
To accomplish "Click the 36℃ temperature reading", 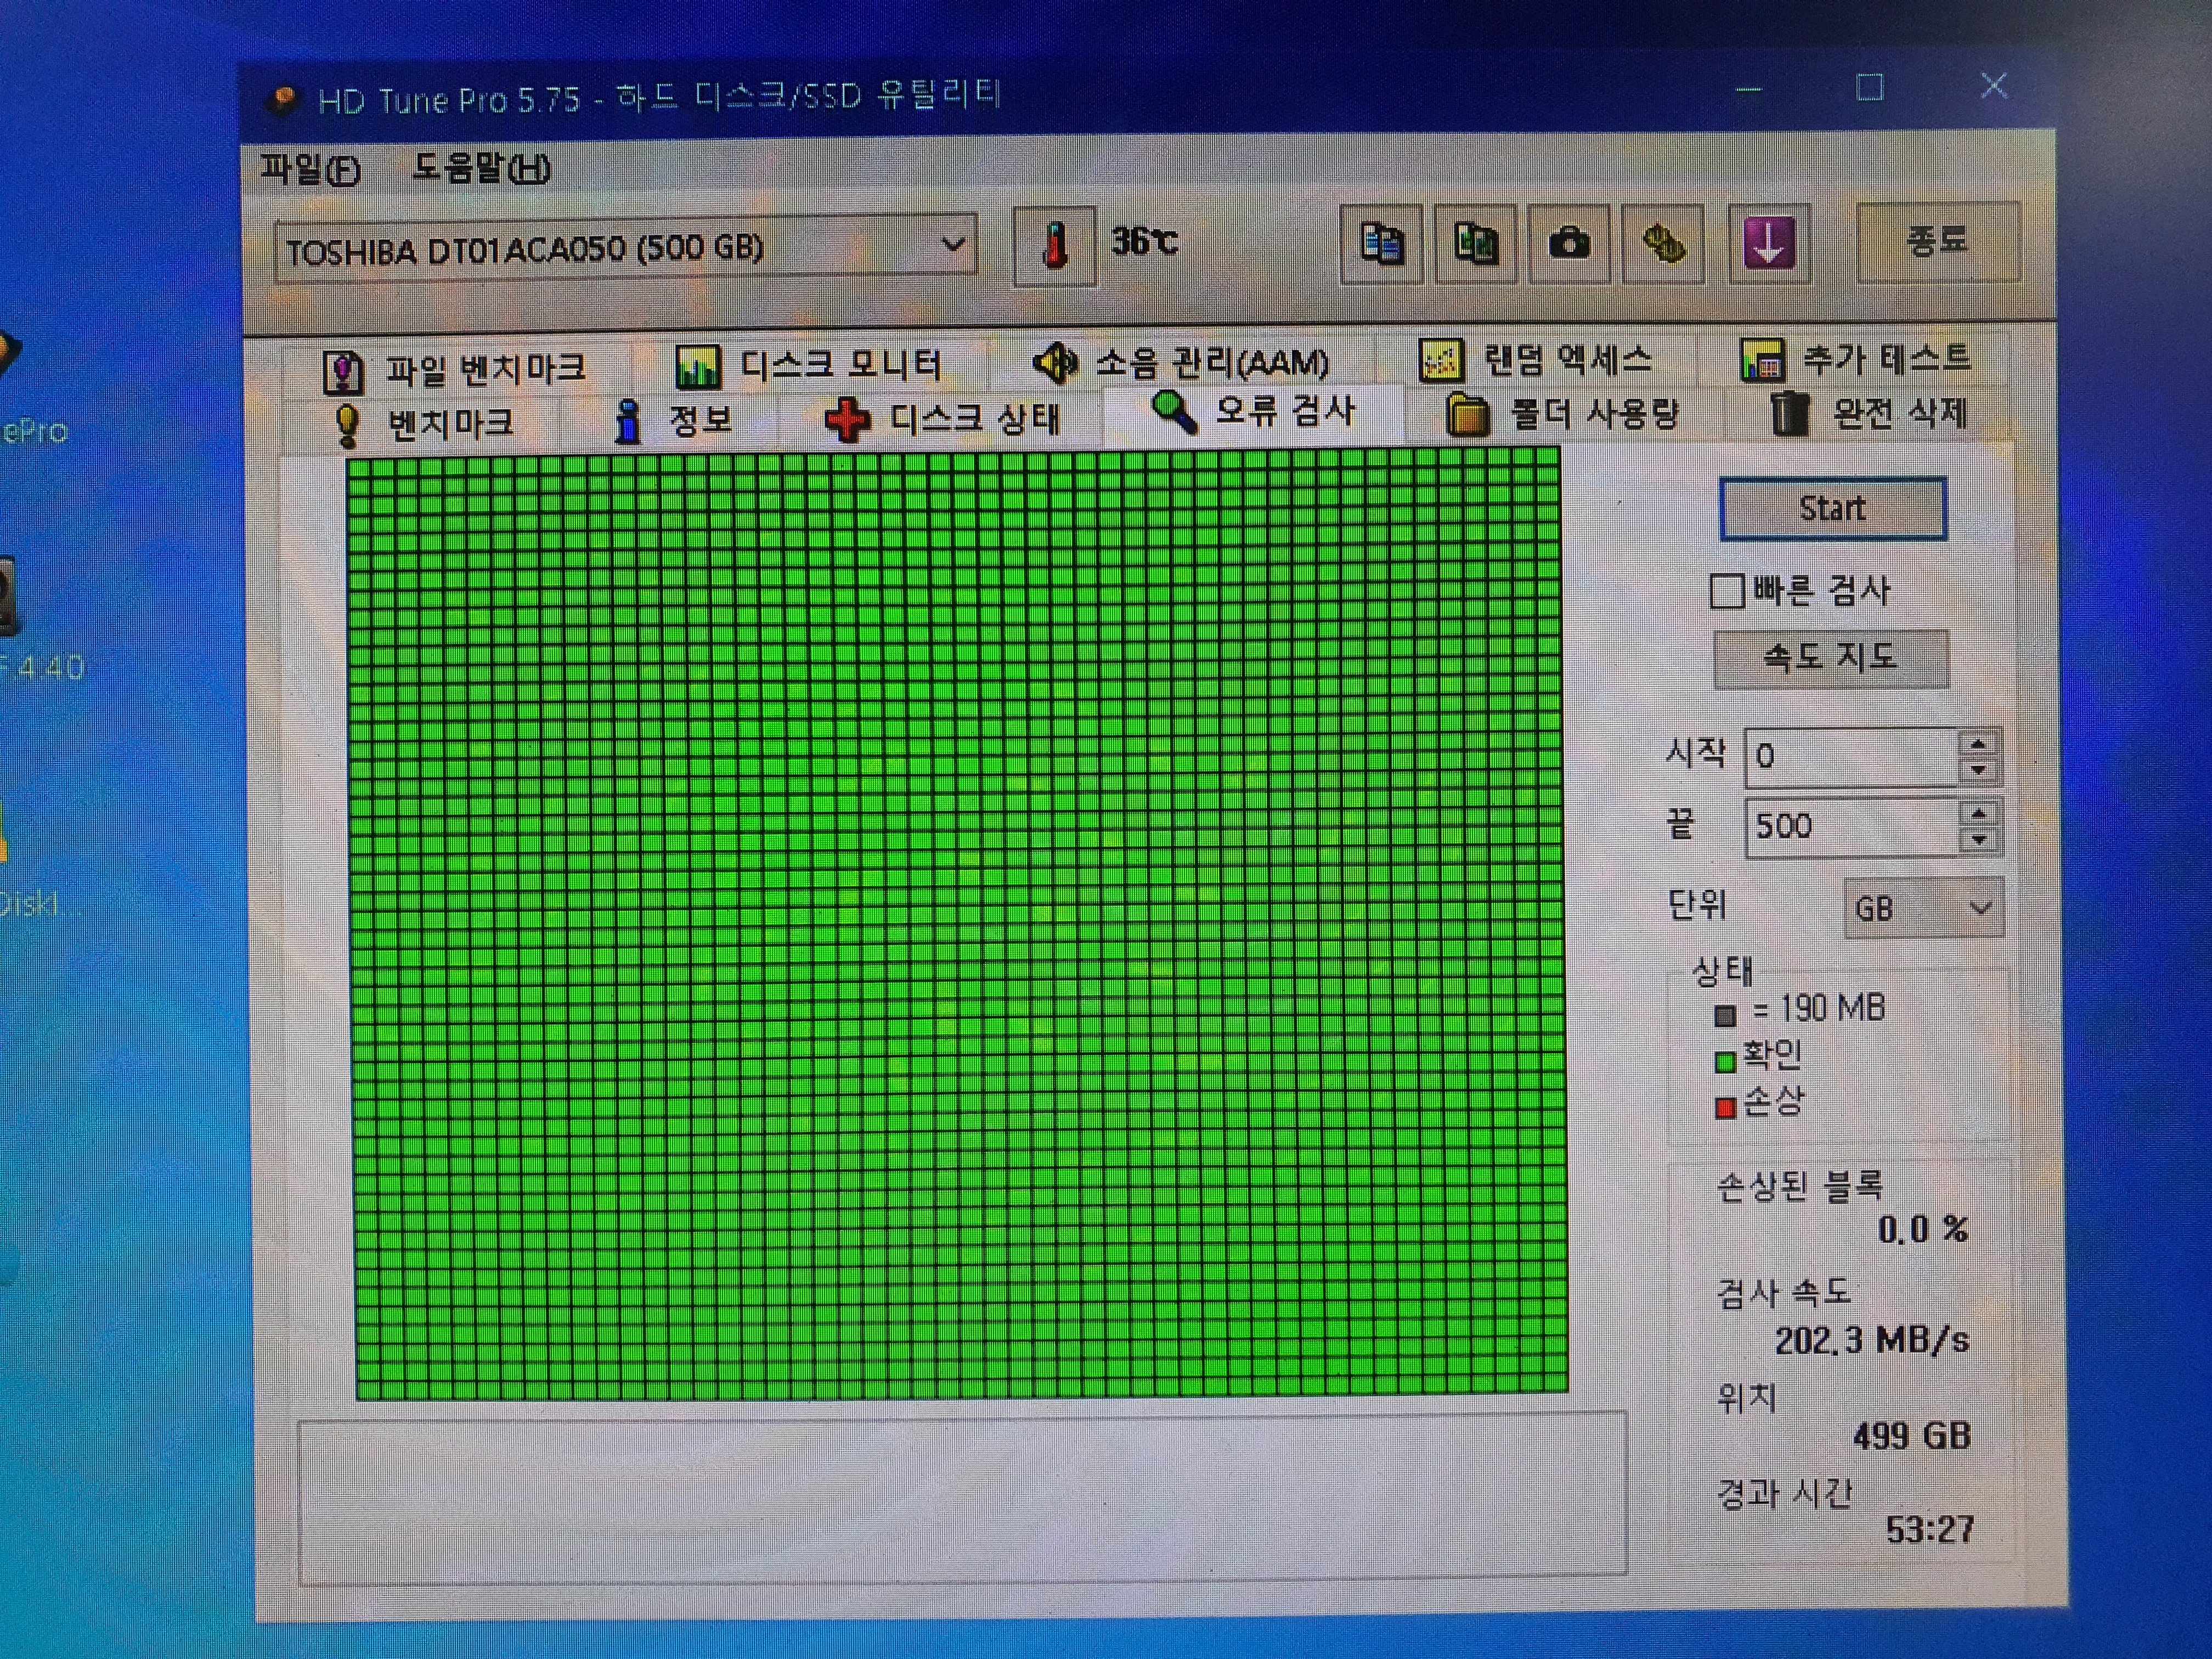I will 1145,241.
